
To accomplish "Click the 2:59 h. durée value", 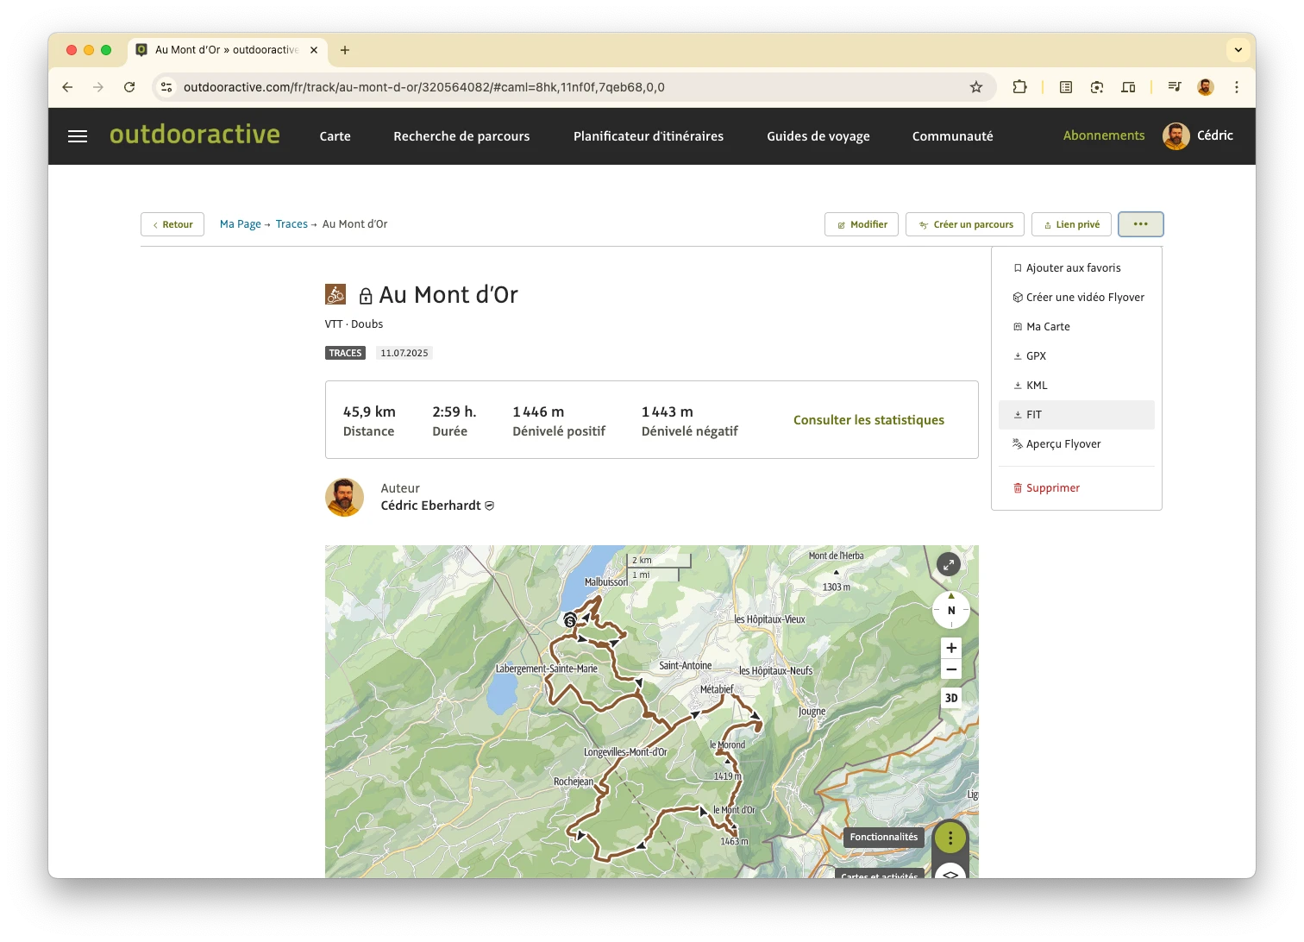I will pos(455,412).
